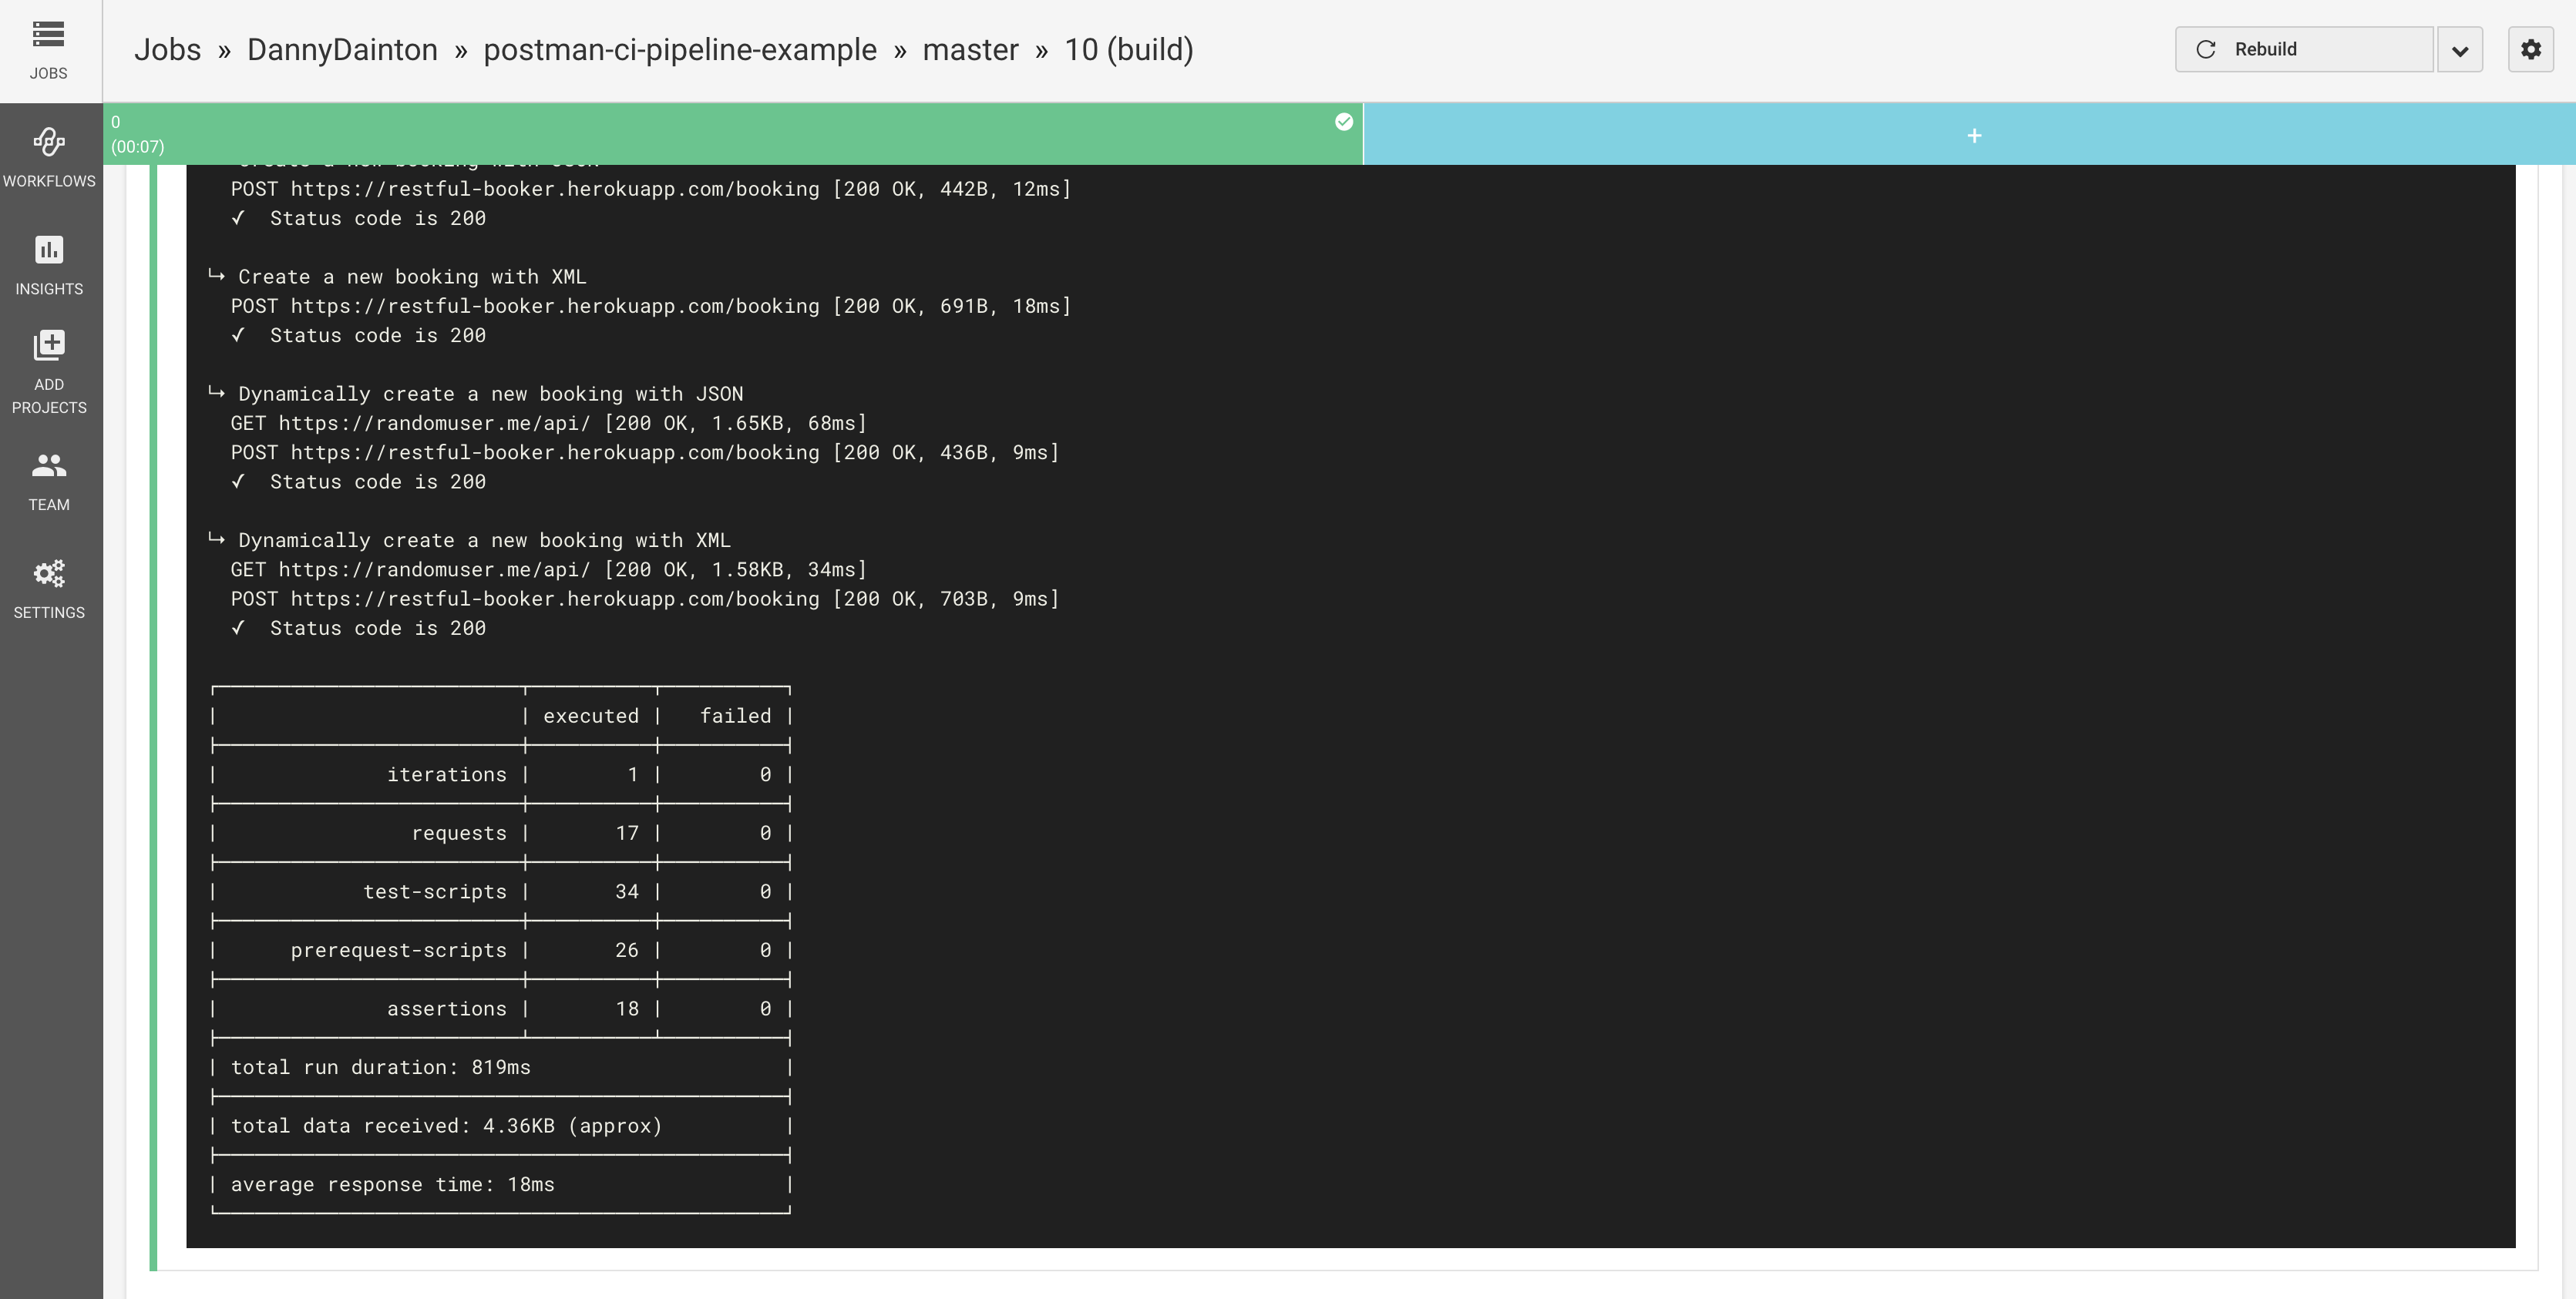The width and height of the screenshot is (2576, 1299).
Task: Click the 'iterations' row label
Action: coord(447,774)
